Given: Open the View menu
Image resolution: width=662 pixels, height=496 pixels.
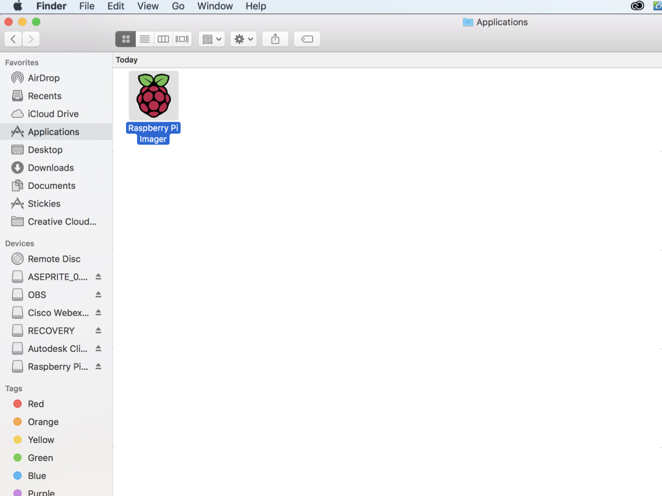Looking at the screenshot, I should [x=148, y=6].
